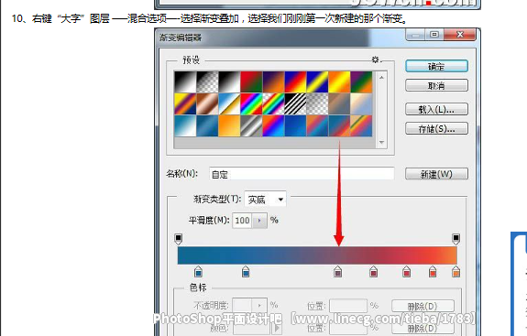This screenshot has width=527, height=336.
Task: Pick the last preset in the bottom row
Action: click(x=361, y=125)
